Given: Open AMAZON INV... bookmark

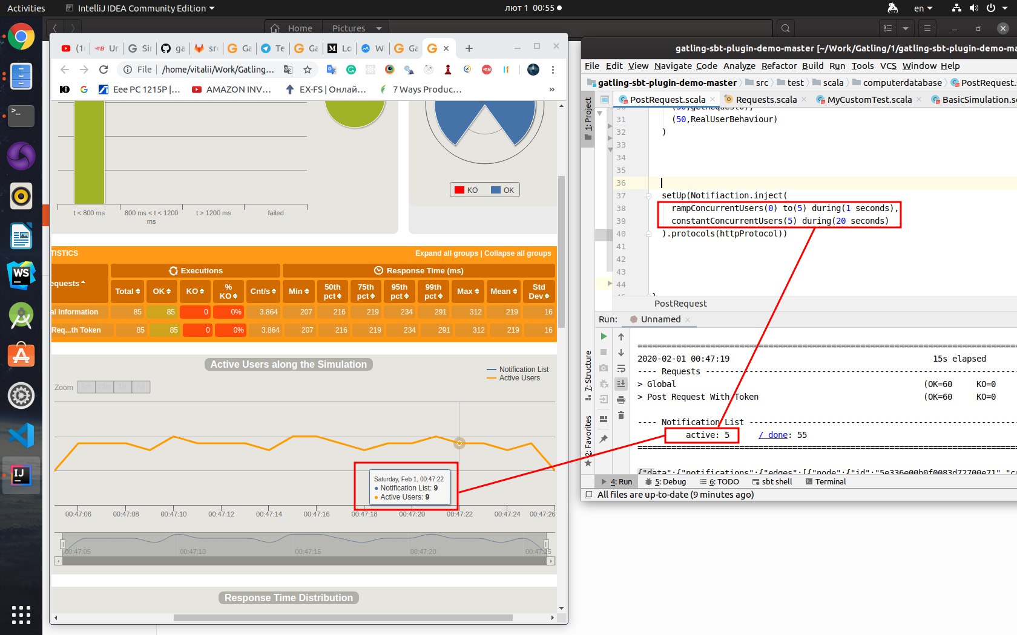Looking at the screenshot, I should point(231,90).
